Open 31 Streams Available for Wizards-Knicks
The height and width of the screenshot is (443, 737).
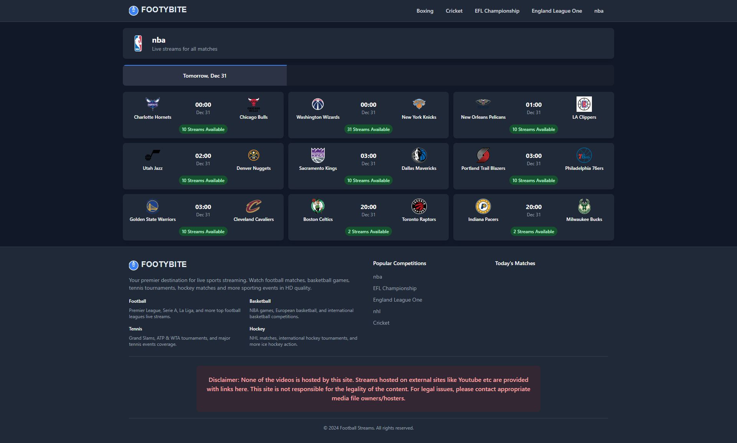pyautogui.click(x=368, y=129)
